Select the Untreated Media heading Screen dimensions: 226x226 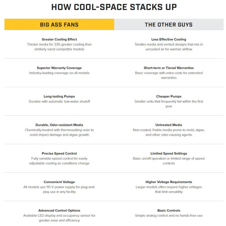click(x=169, y=125)
